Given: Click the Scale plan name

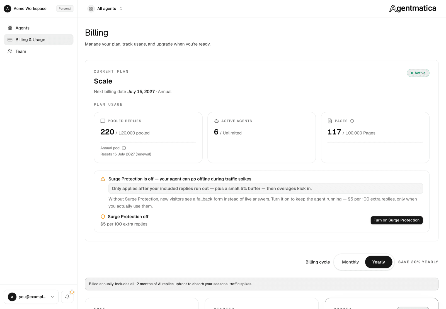Looking at the screenshot, I should (x=103, y=81).
